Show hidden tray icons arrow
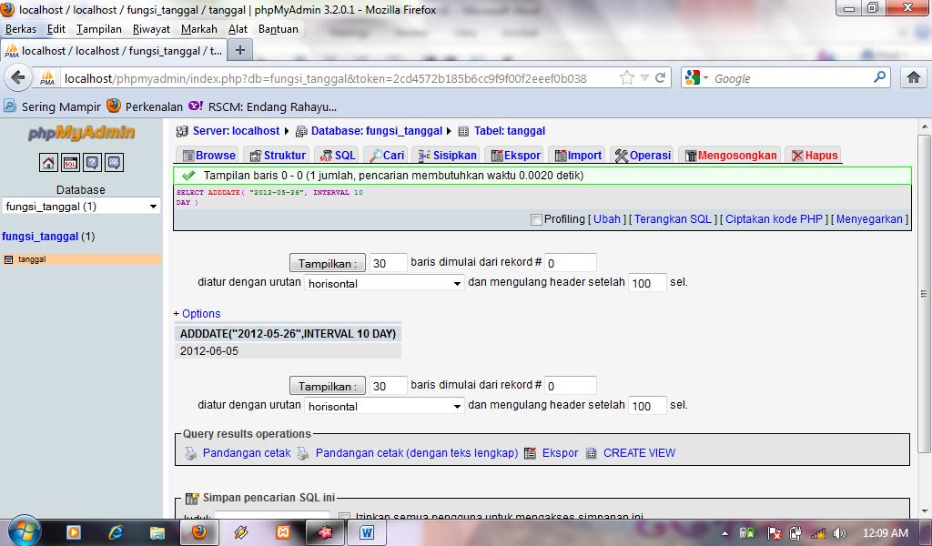Image resolution: width=932 pixels, height=546 pixels. pos(724,533)
